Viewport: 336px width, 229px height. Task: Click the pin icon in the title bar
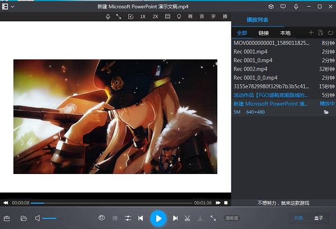296,6
